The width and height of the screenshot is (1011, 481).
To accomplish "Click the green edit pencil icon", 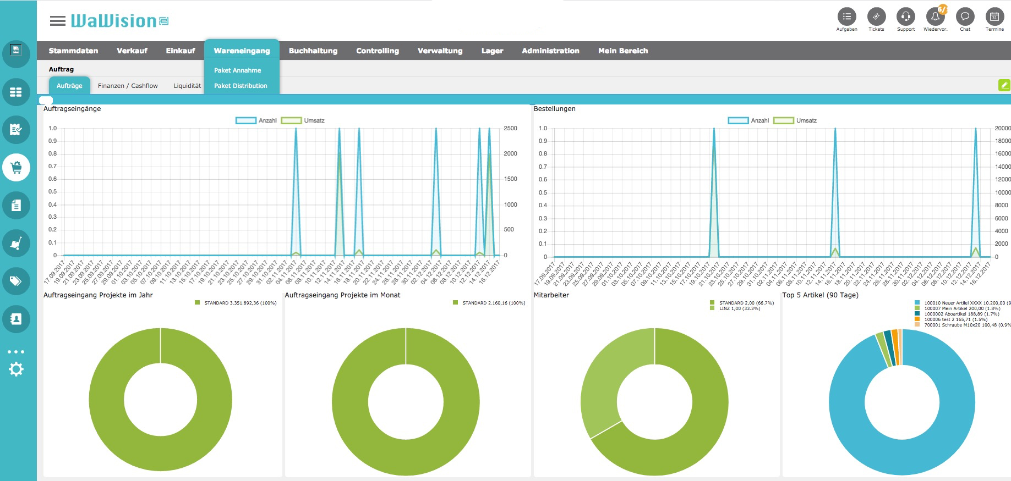I will (x=1004, y=85).
